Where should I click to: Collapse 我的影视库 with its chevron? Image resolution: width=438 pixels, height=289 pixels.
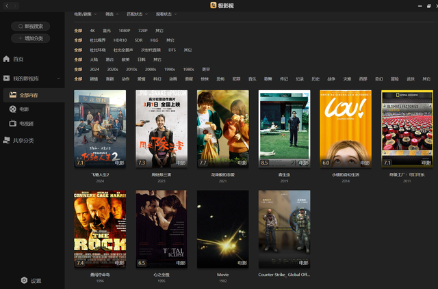(x=59, y=79)
